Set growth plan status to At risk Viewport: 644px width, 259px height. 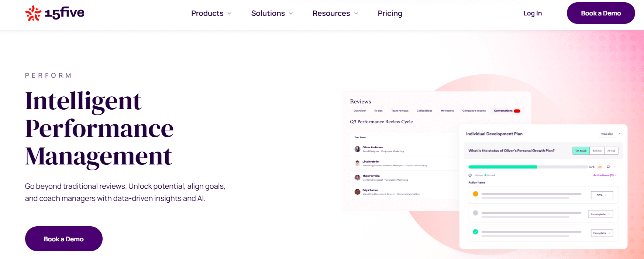[x=611, y=151]
